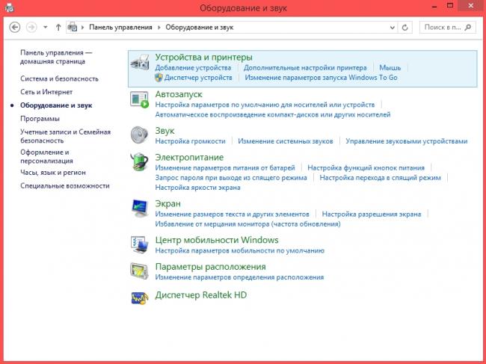
Task: Go up one level with Up arrow
Action: click(58, 27)
